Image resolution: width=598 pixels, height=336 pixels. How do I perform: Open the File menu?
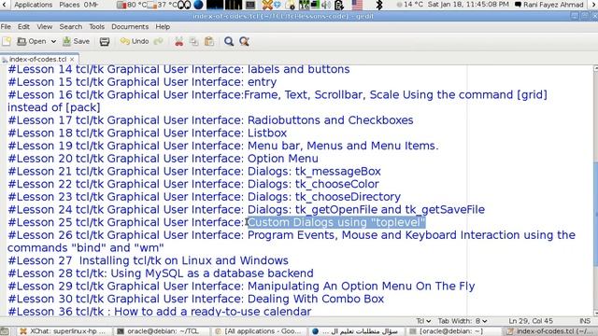(x=6, y=27)
